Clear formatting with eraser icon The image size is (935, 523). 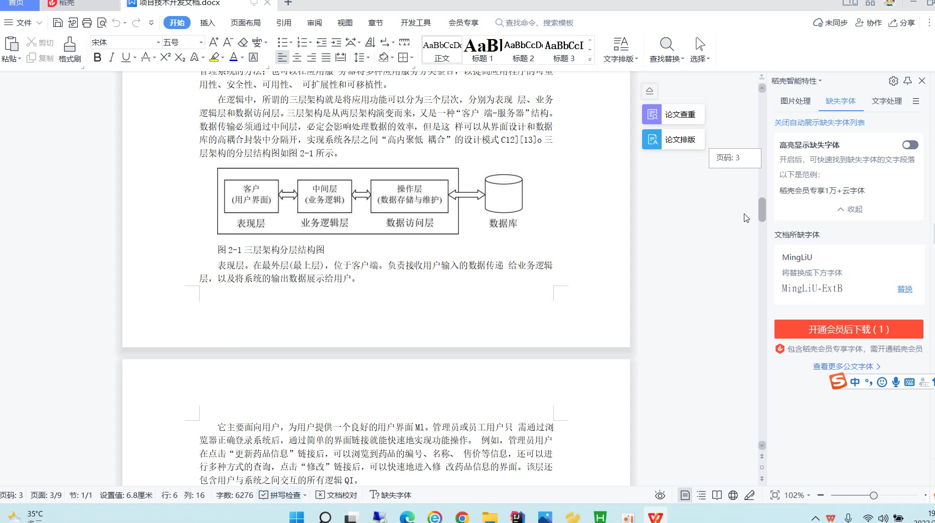pyautogui.click(x=243, y=42)
